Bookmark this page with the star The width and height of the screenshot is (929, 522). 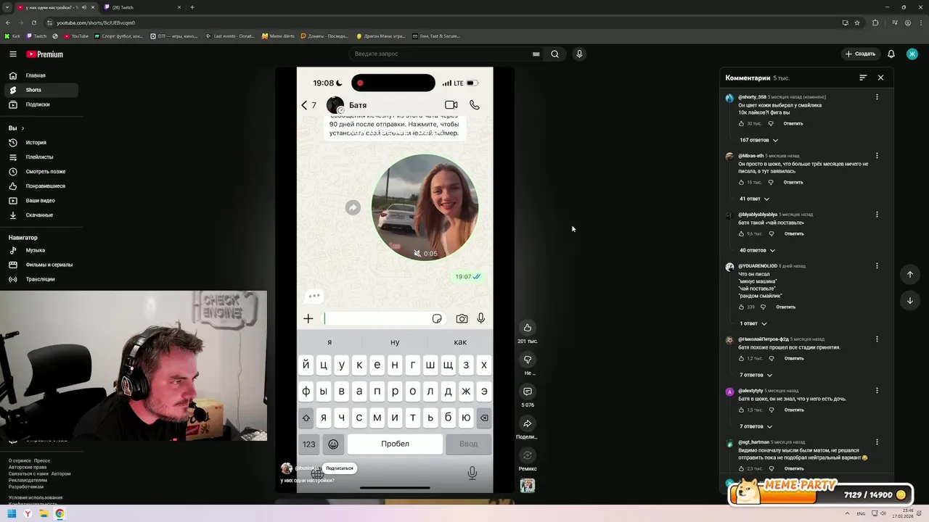coord(857,22)
